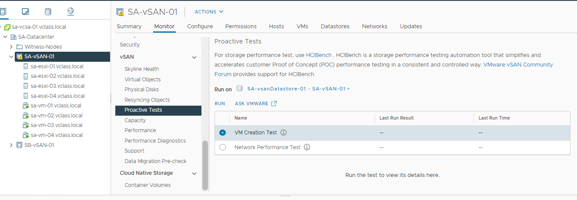Select the VM Creation Test radio button

point(223,133)
